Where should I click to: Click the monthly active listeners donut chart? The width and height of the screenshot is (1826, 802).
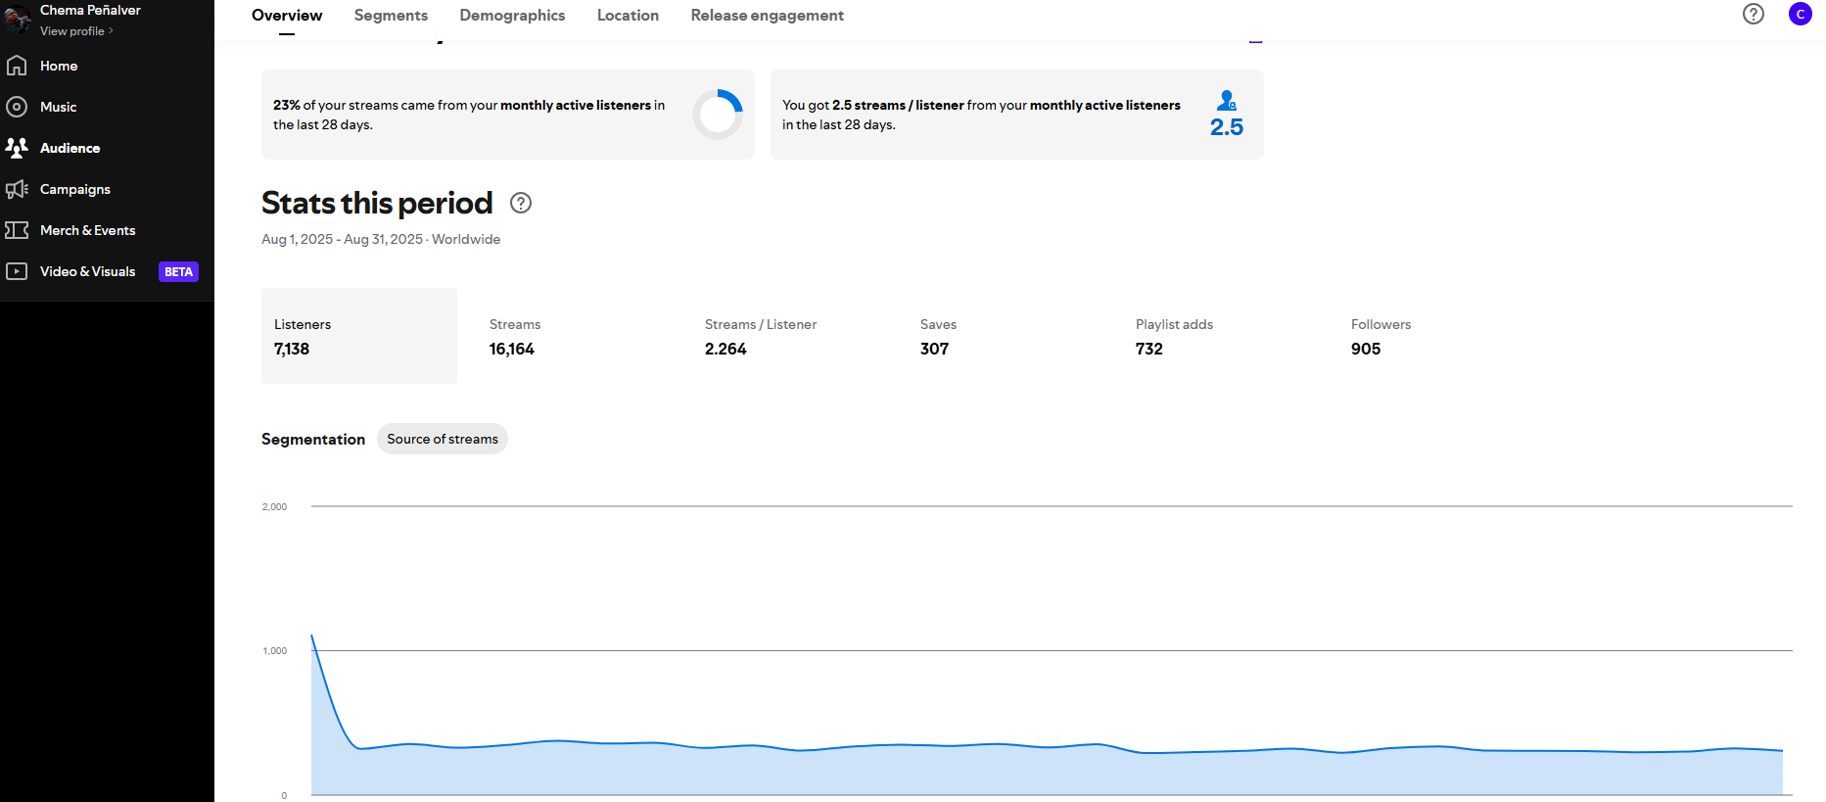pyautogui.click(x=718, y=115)
